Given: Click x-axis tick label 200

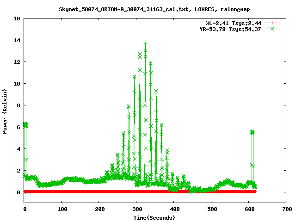Looking at the screenshot, I should pos(100,209).
